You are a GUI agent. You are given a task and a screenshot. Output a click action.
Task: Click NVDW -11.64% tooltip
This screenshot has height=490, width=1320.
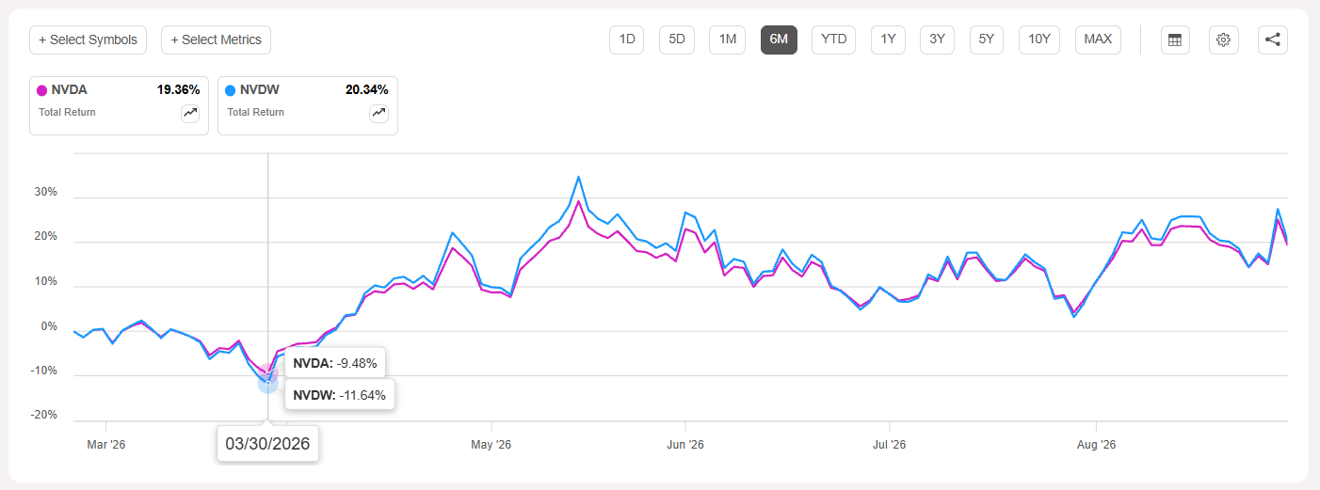[x=339, y=395]
